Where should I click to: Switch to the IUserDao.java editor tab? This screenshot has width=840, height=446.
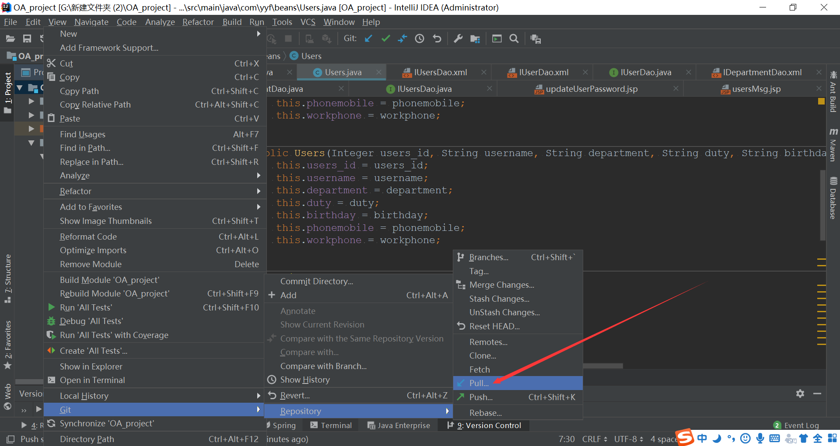coord(640,72)
